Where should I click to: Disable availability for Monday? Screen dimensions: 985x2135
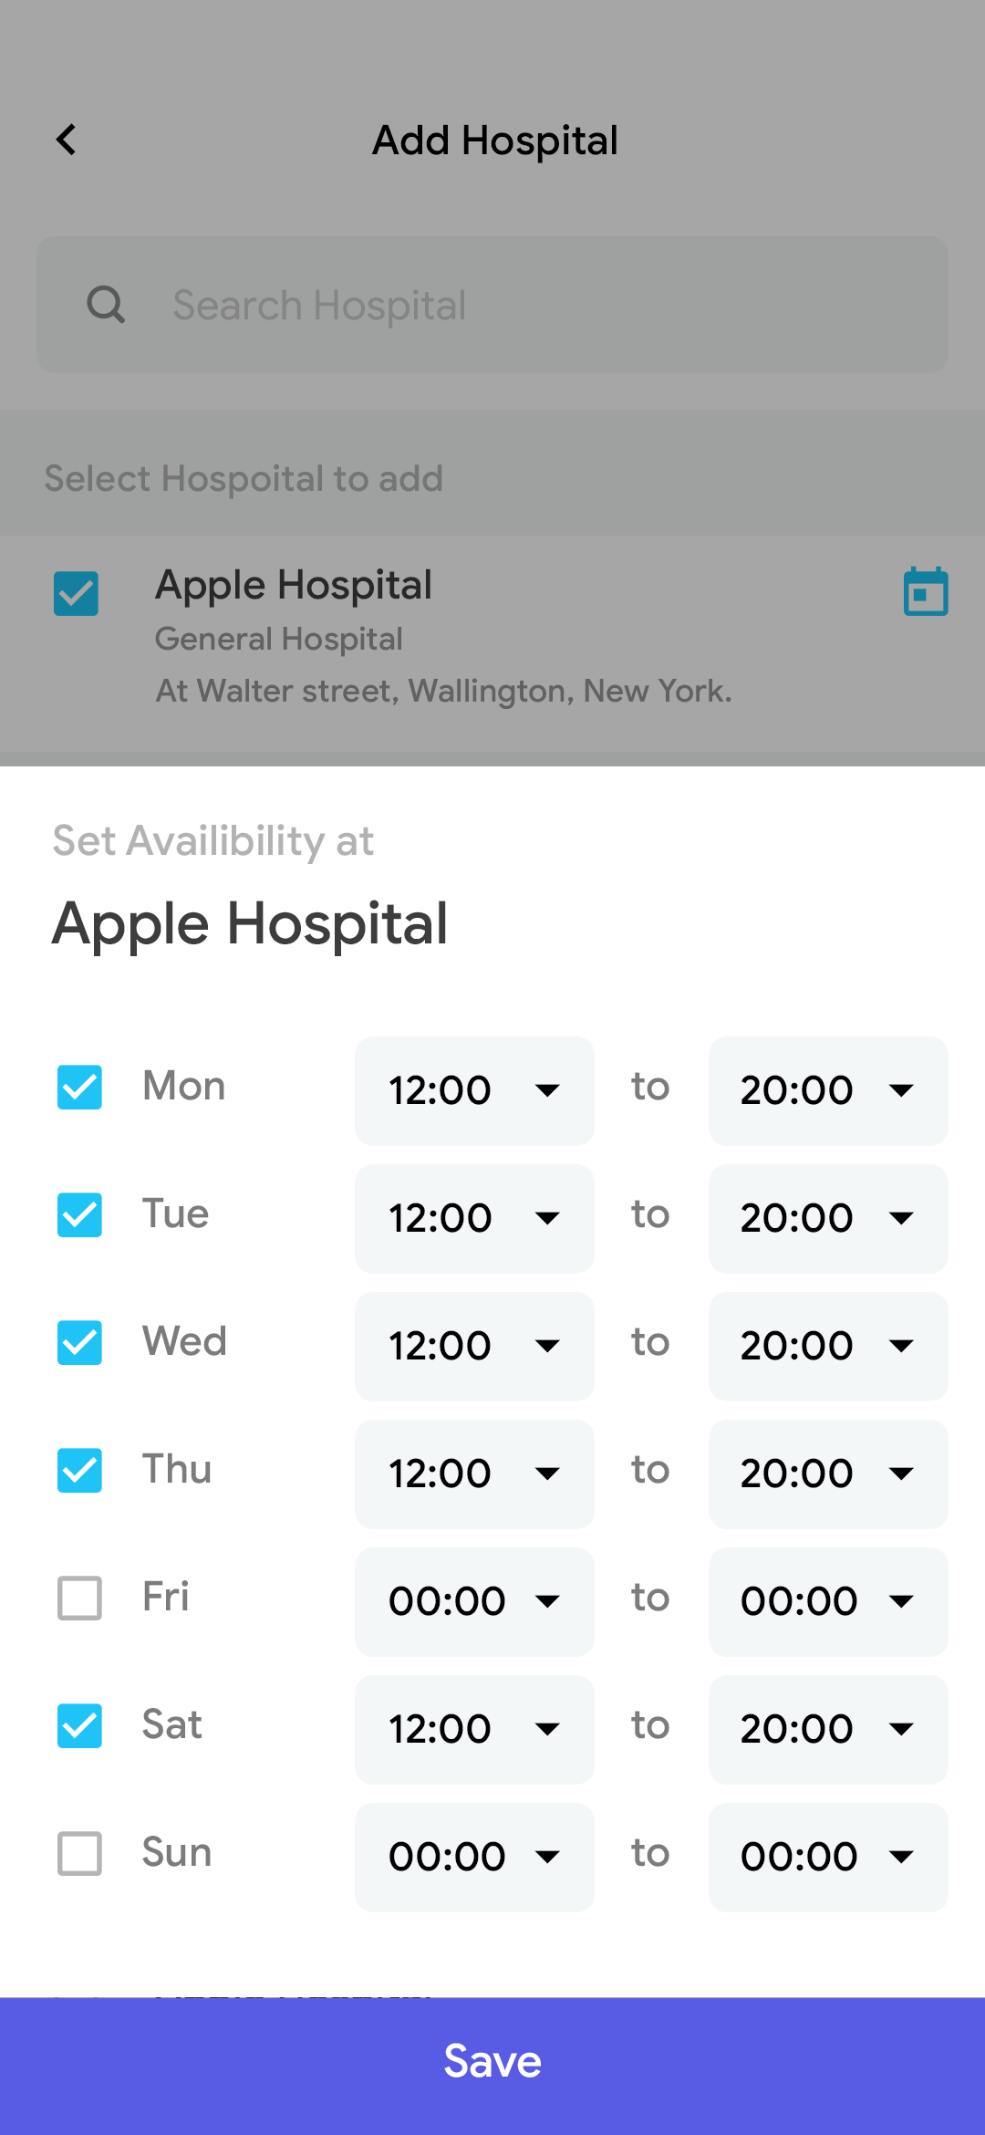tap(78, 1088)
